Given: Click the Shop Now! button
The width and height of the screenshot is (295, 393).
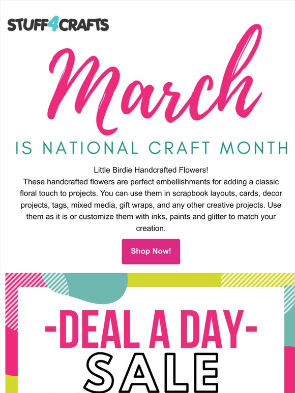Looking at the screenshot, I should coord(151,251).
